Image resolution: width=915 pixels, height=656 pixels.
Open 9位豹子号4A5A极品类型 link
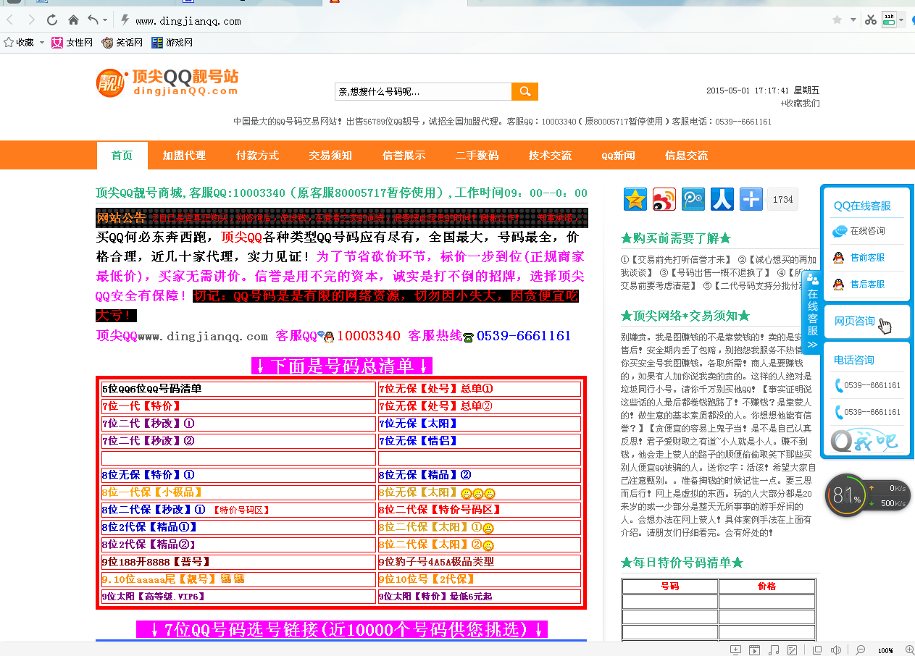pyautogui.click(x=437, y=562)
